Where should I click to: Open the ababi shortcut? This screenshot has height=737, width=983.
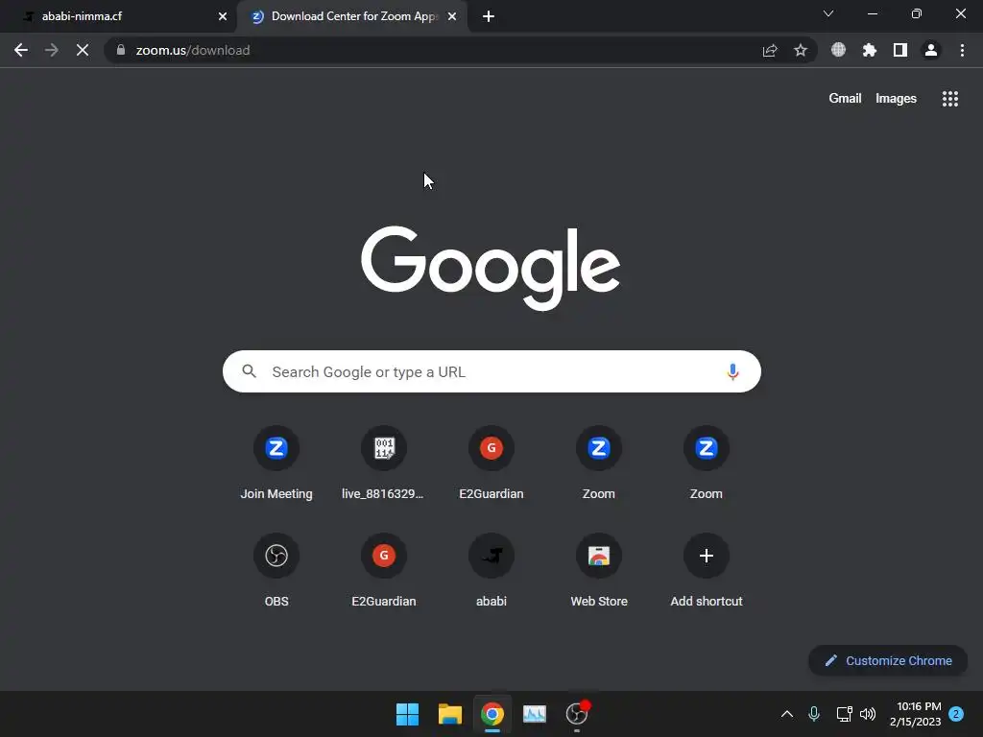tap(491, 571)
